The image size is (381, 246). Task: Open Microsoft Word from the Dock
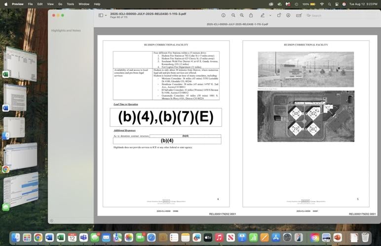click(49, 238)
